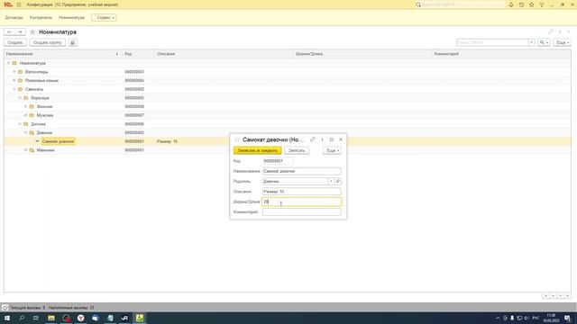Expand Велосипеды group
The width and height of the screenshot is (577, 324).
coord(14,72)
